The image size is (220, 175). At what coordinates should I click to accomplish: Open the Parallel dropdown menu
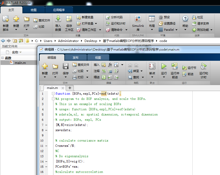coord(176,30)
